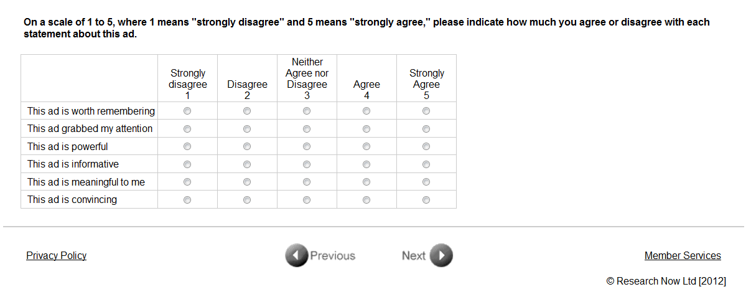The width and height of the screenshot is (751, 302).
Task: Choose Neither option for 'worth remembering'
Action: (307, 111)
